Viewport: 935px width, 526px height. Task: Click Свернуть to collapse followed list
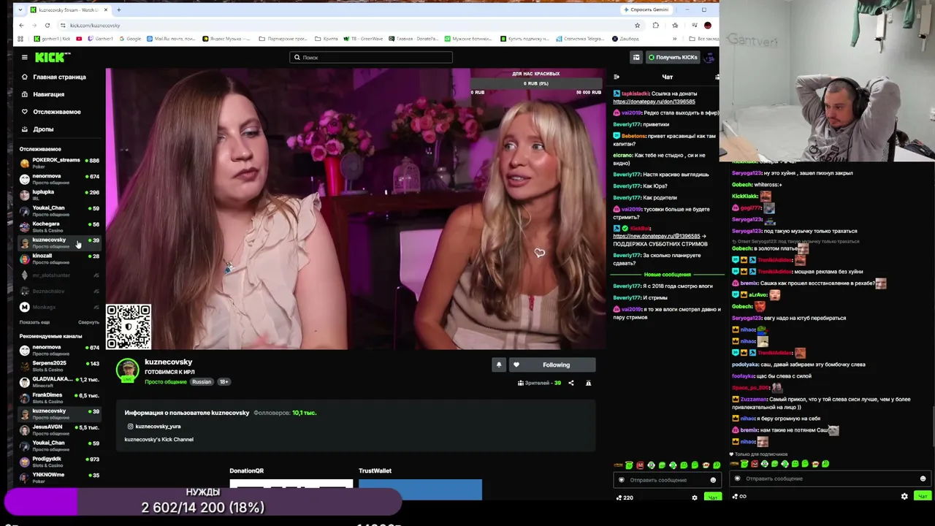click(x=88, y=322)
